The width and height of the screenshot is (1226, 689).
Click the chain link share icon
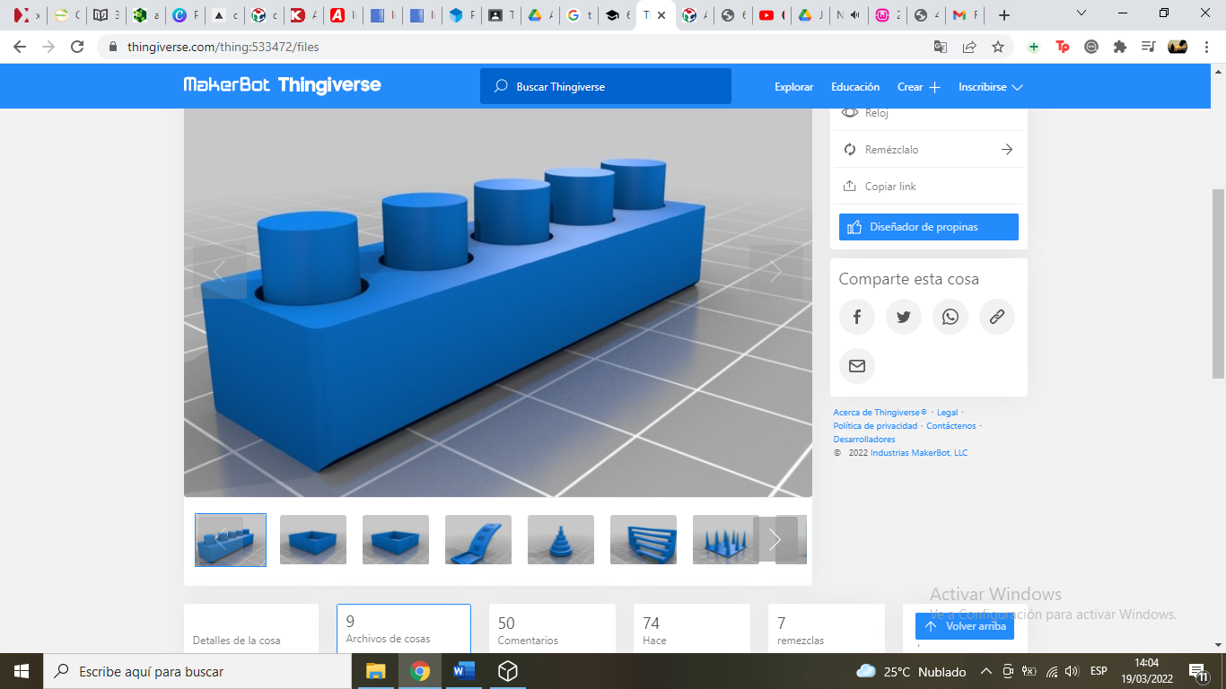pyautogui.click(x=996, y=317)
